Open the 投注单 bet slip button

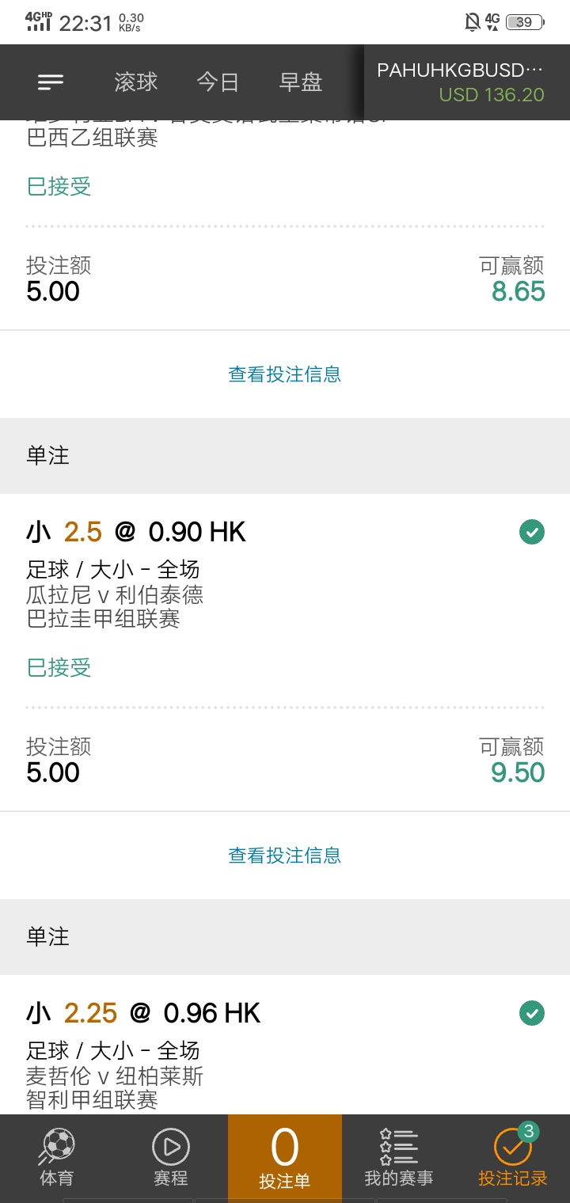(x=285, y=1158)
